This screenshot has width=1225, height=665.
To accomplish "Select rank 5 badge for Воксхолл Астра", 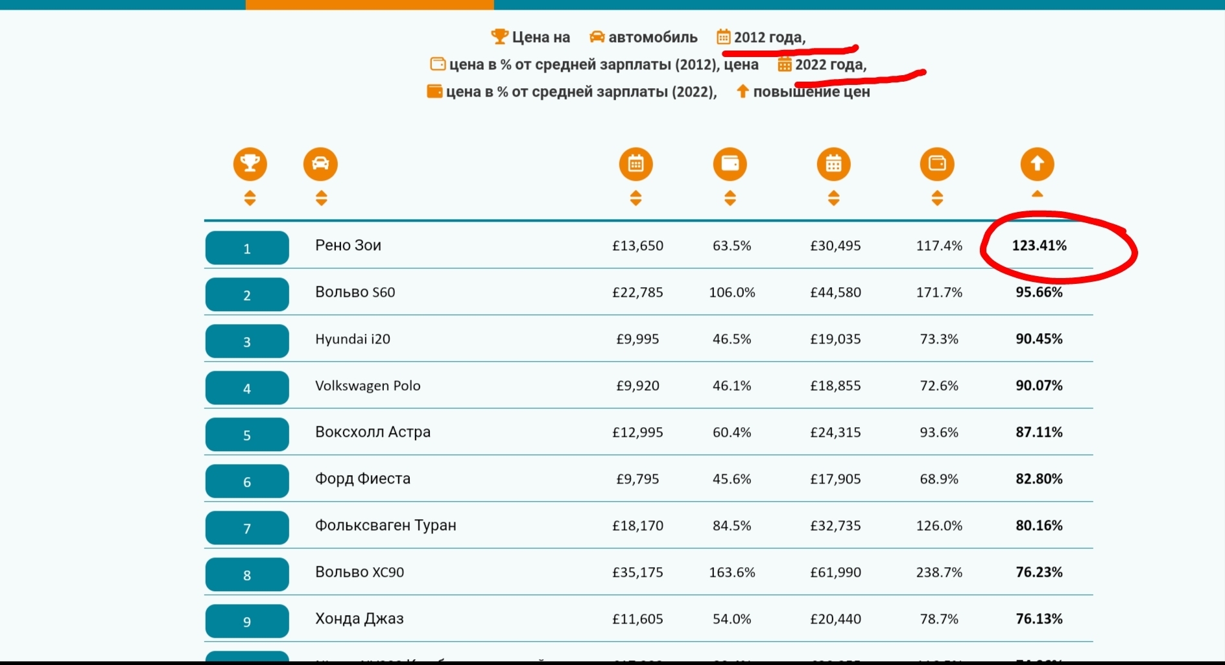I will 247,435.
